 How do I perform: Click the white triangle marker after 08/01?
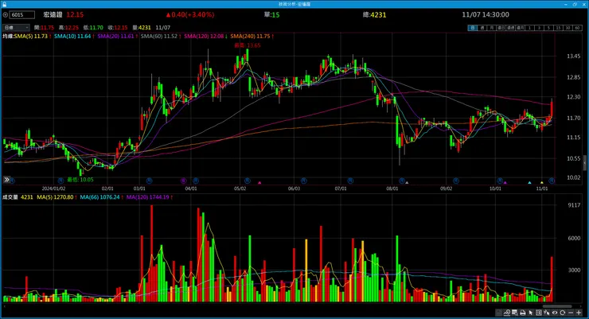tap(407, 183)
